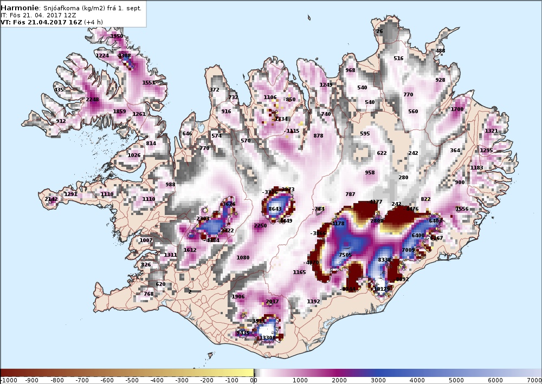Select the 1551 map value
The width and height of the screenshot is (542, 384).
pyautogui.click(x=149, y=83)
